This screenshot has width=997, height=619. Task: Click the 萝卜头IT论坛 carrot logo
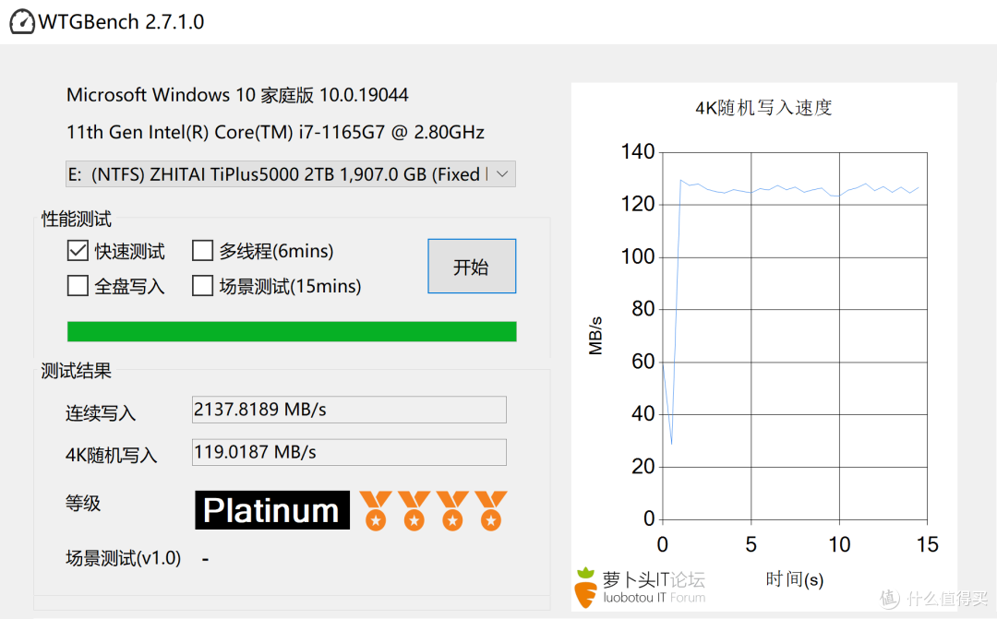[x=585, y=588]
